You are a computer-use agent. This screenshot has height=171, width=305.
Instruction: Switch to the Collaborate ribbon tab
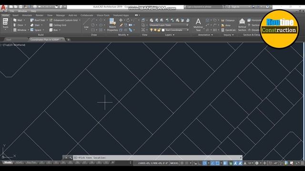(x=87, y=15)
